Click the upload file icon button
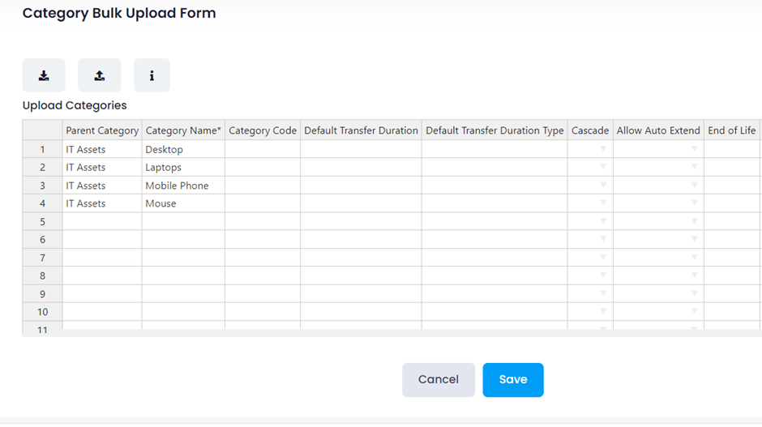Viewport: 762px width, 427px height. (x=100, y=75)
